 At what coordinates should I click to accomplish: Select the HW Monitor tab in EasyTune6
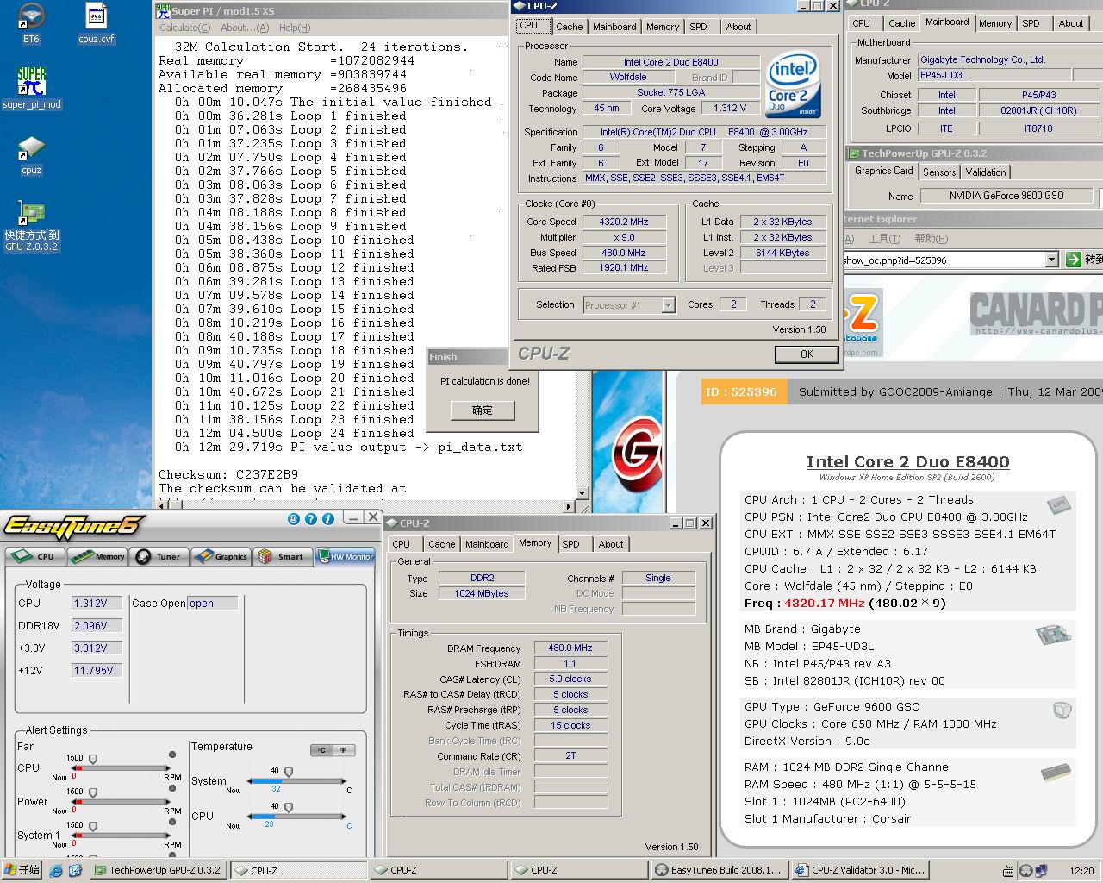(x=346, y=556)
